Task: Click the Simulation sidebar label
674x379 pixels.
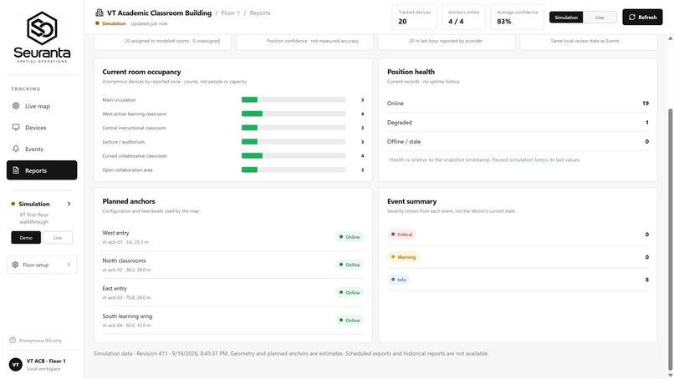Action: tap(34, 204)
